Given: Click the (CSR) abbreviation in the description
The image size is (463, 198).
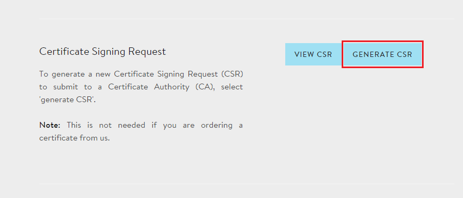Looking at the screenshot, I should (232, 74).
